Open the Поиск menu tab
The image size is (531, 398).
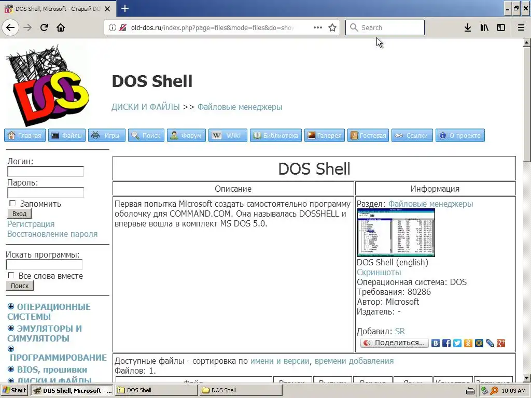[146, 135]
